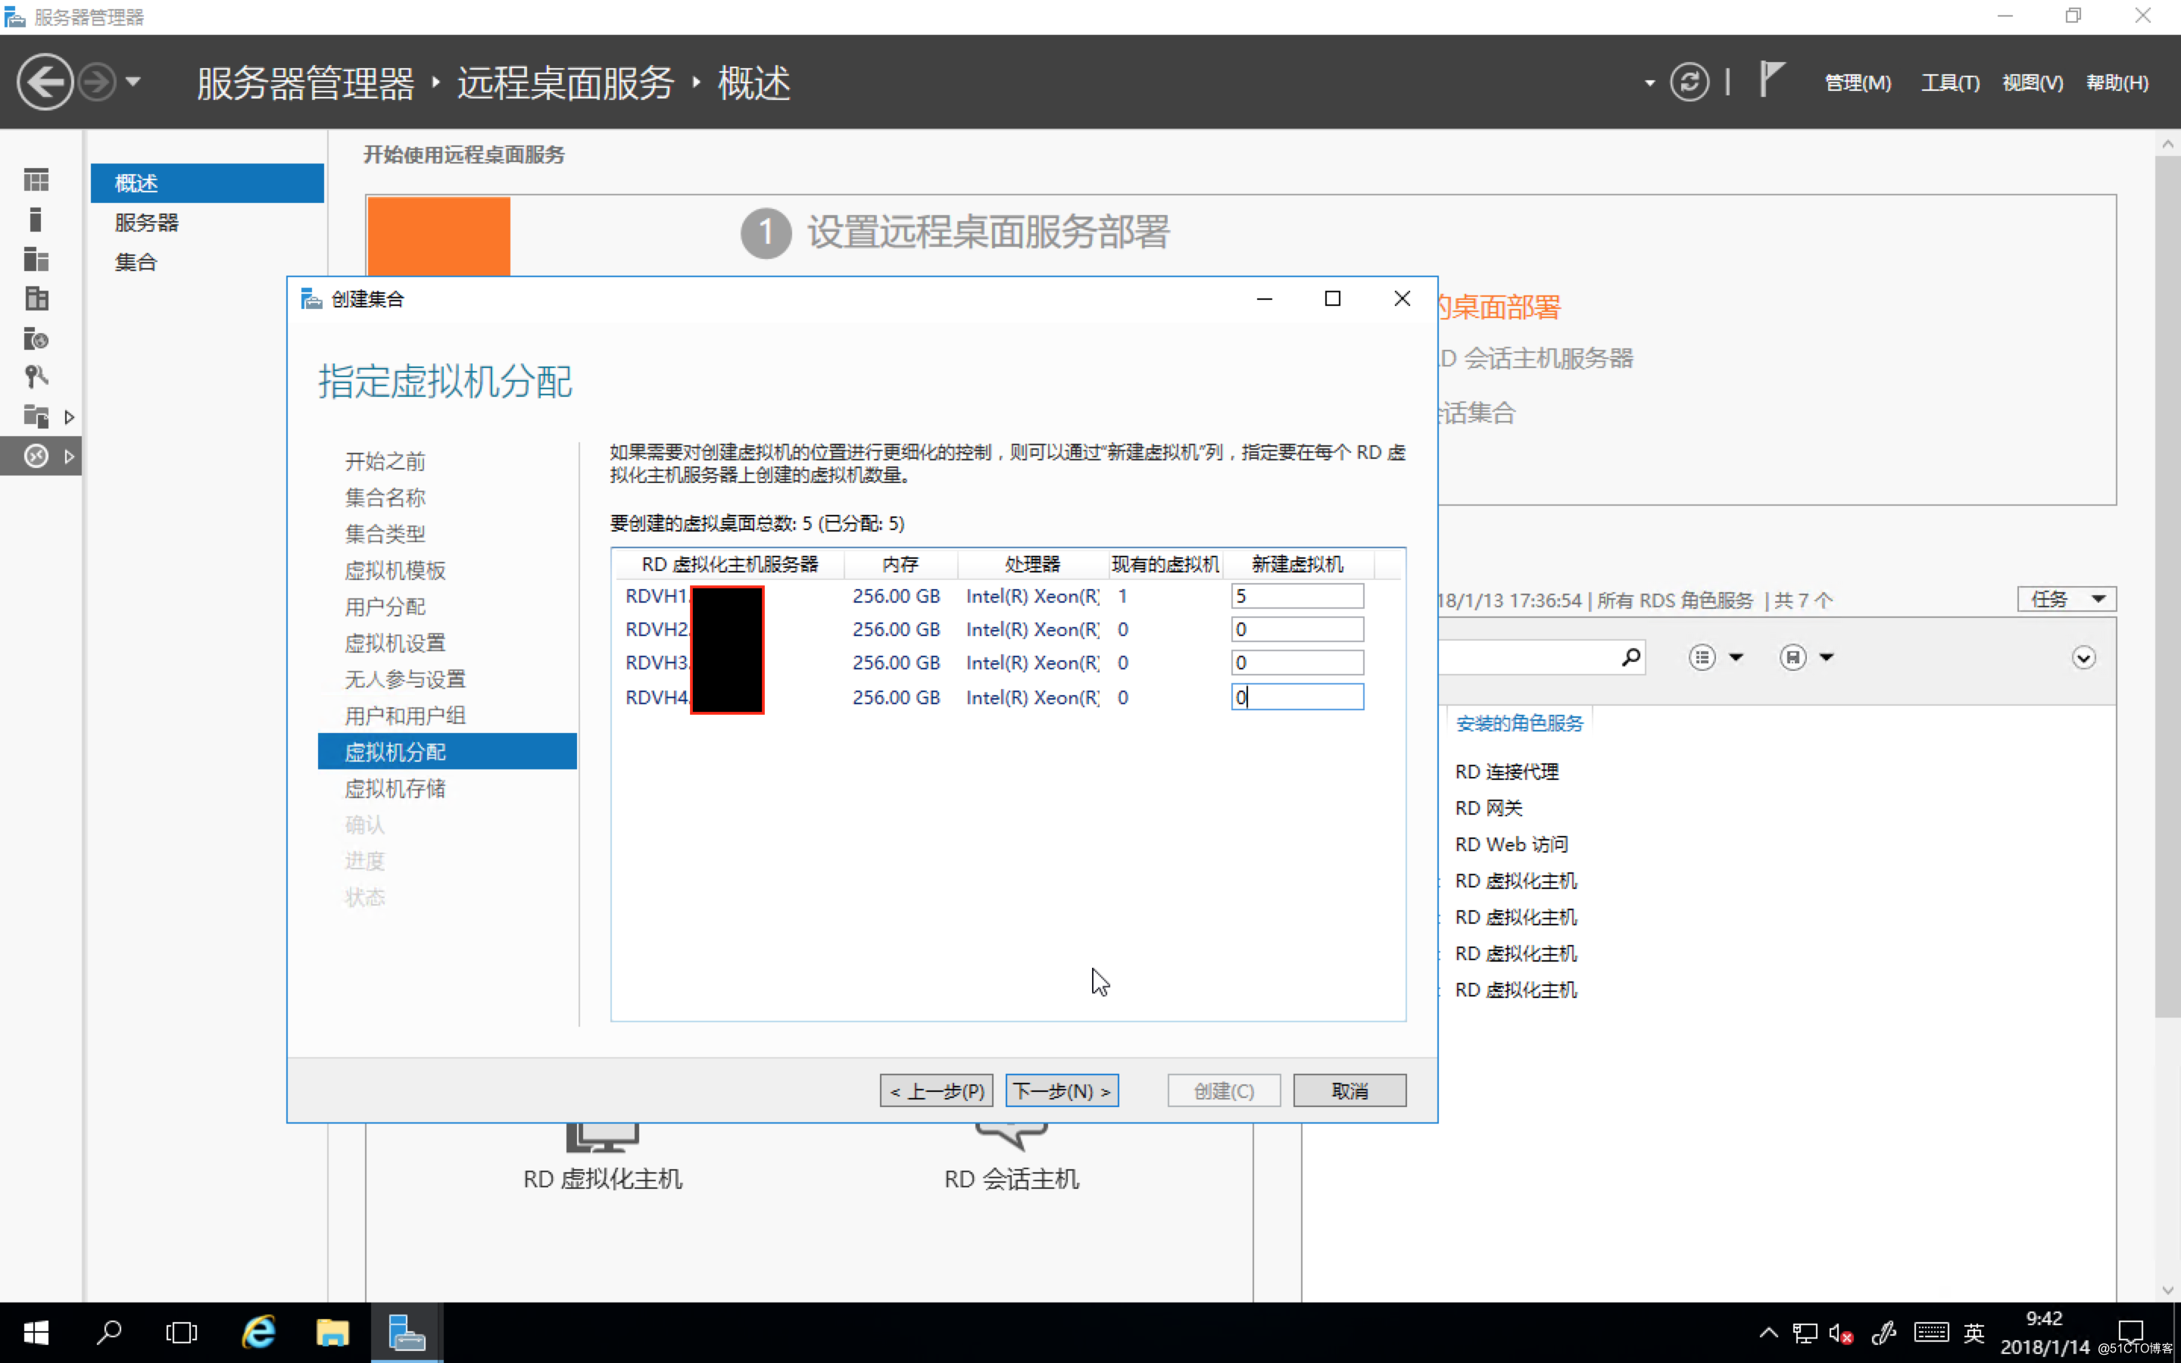Open the 任务 dropdown
Image resolution: width=2181 pixels, height=1363 pixels.
coord(2066,600)
